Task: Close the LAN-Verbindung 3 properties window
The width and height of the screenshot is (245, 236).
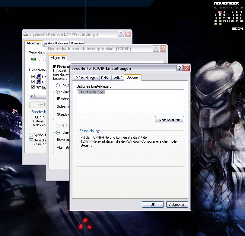Action: 128,34
